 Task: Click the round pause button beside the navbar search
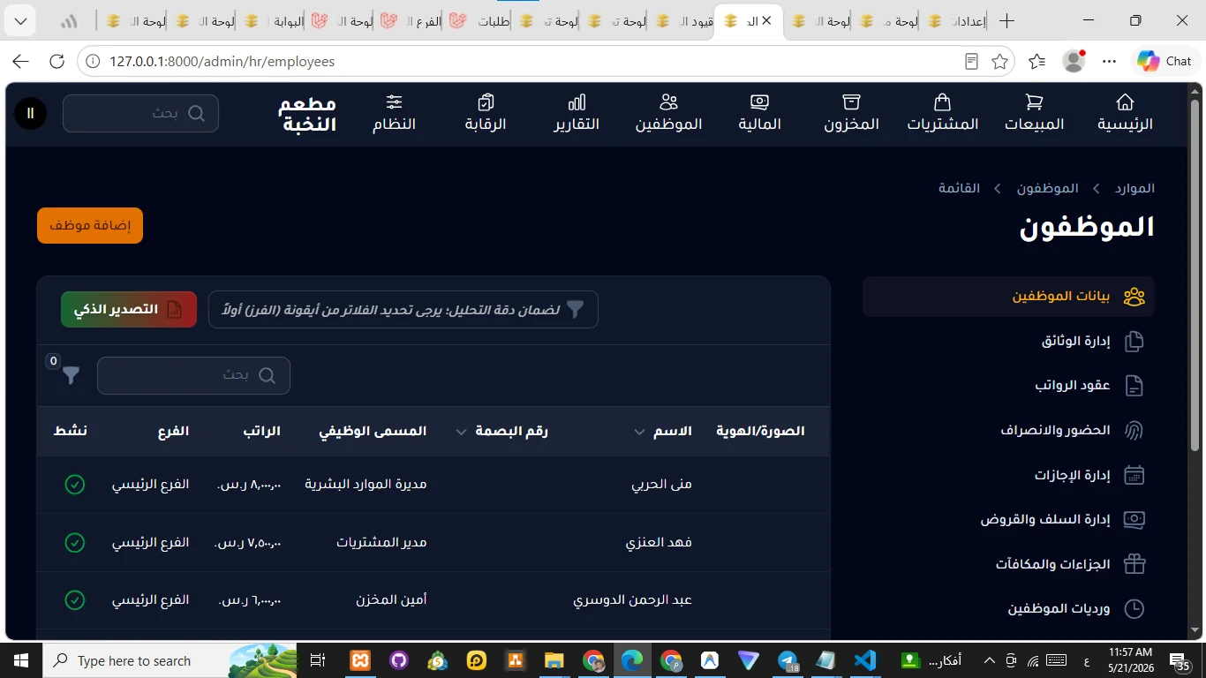31,113
